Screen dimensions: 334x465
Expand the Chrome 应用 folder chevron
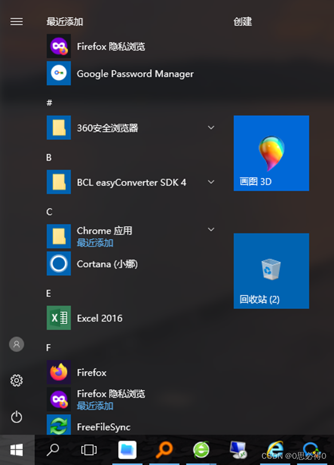point(211,230)
